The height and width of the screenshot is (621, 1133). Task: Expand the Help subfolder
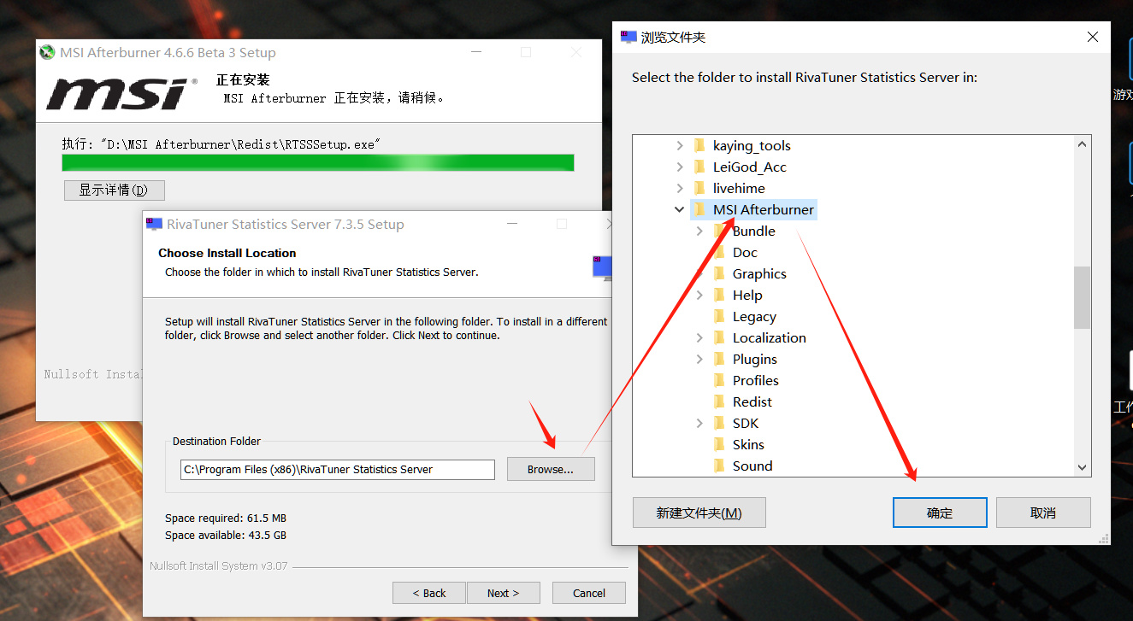click(x=699, y=295)
